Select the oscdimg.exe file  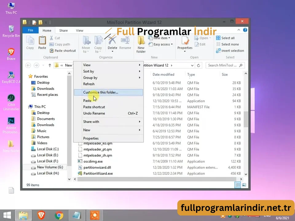(x=93, y=161)
